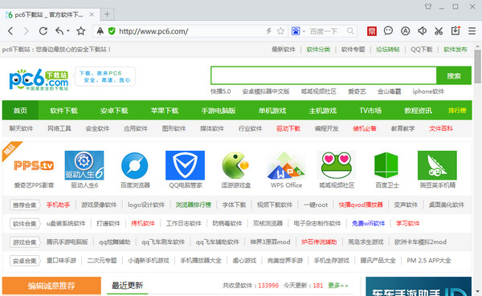Open the Baidu search engine selector dropdown

pyautogui.click(x=304, y=31)
